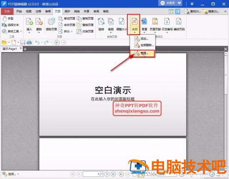The image size is (229, 179).
Task: Click Move Pages in the ribbon
Action: tap(67, 19)
